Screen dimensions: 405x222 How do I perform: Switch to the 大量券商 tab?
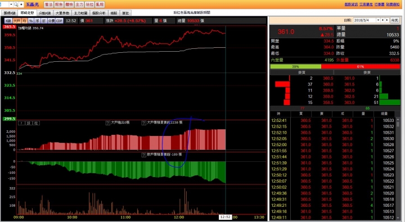tap(62, 13)
